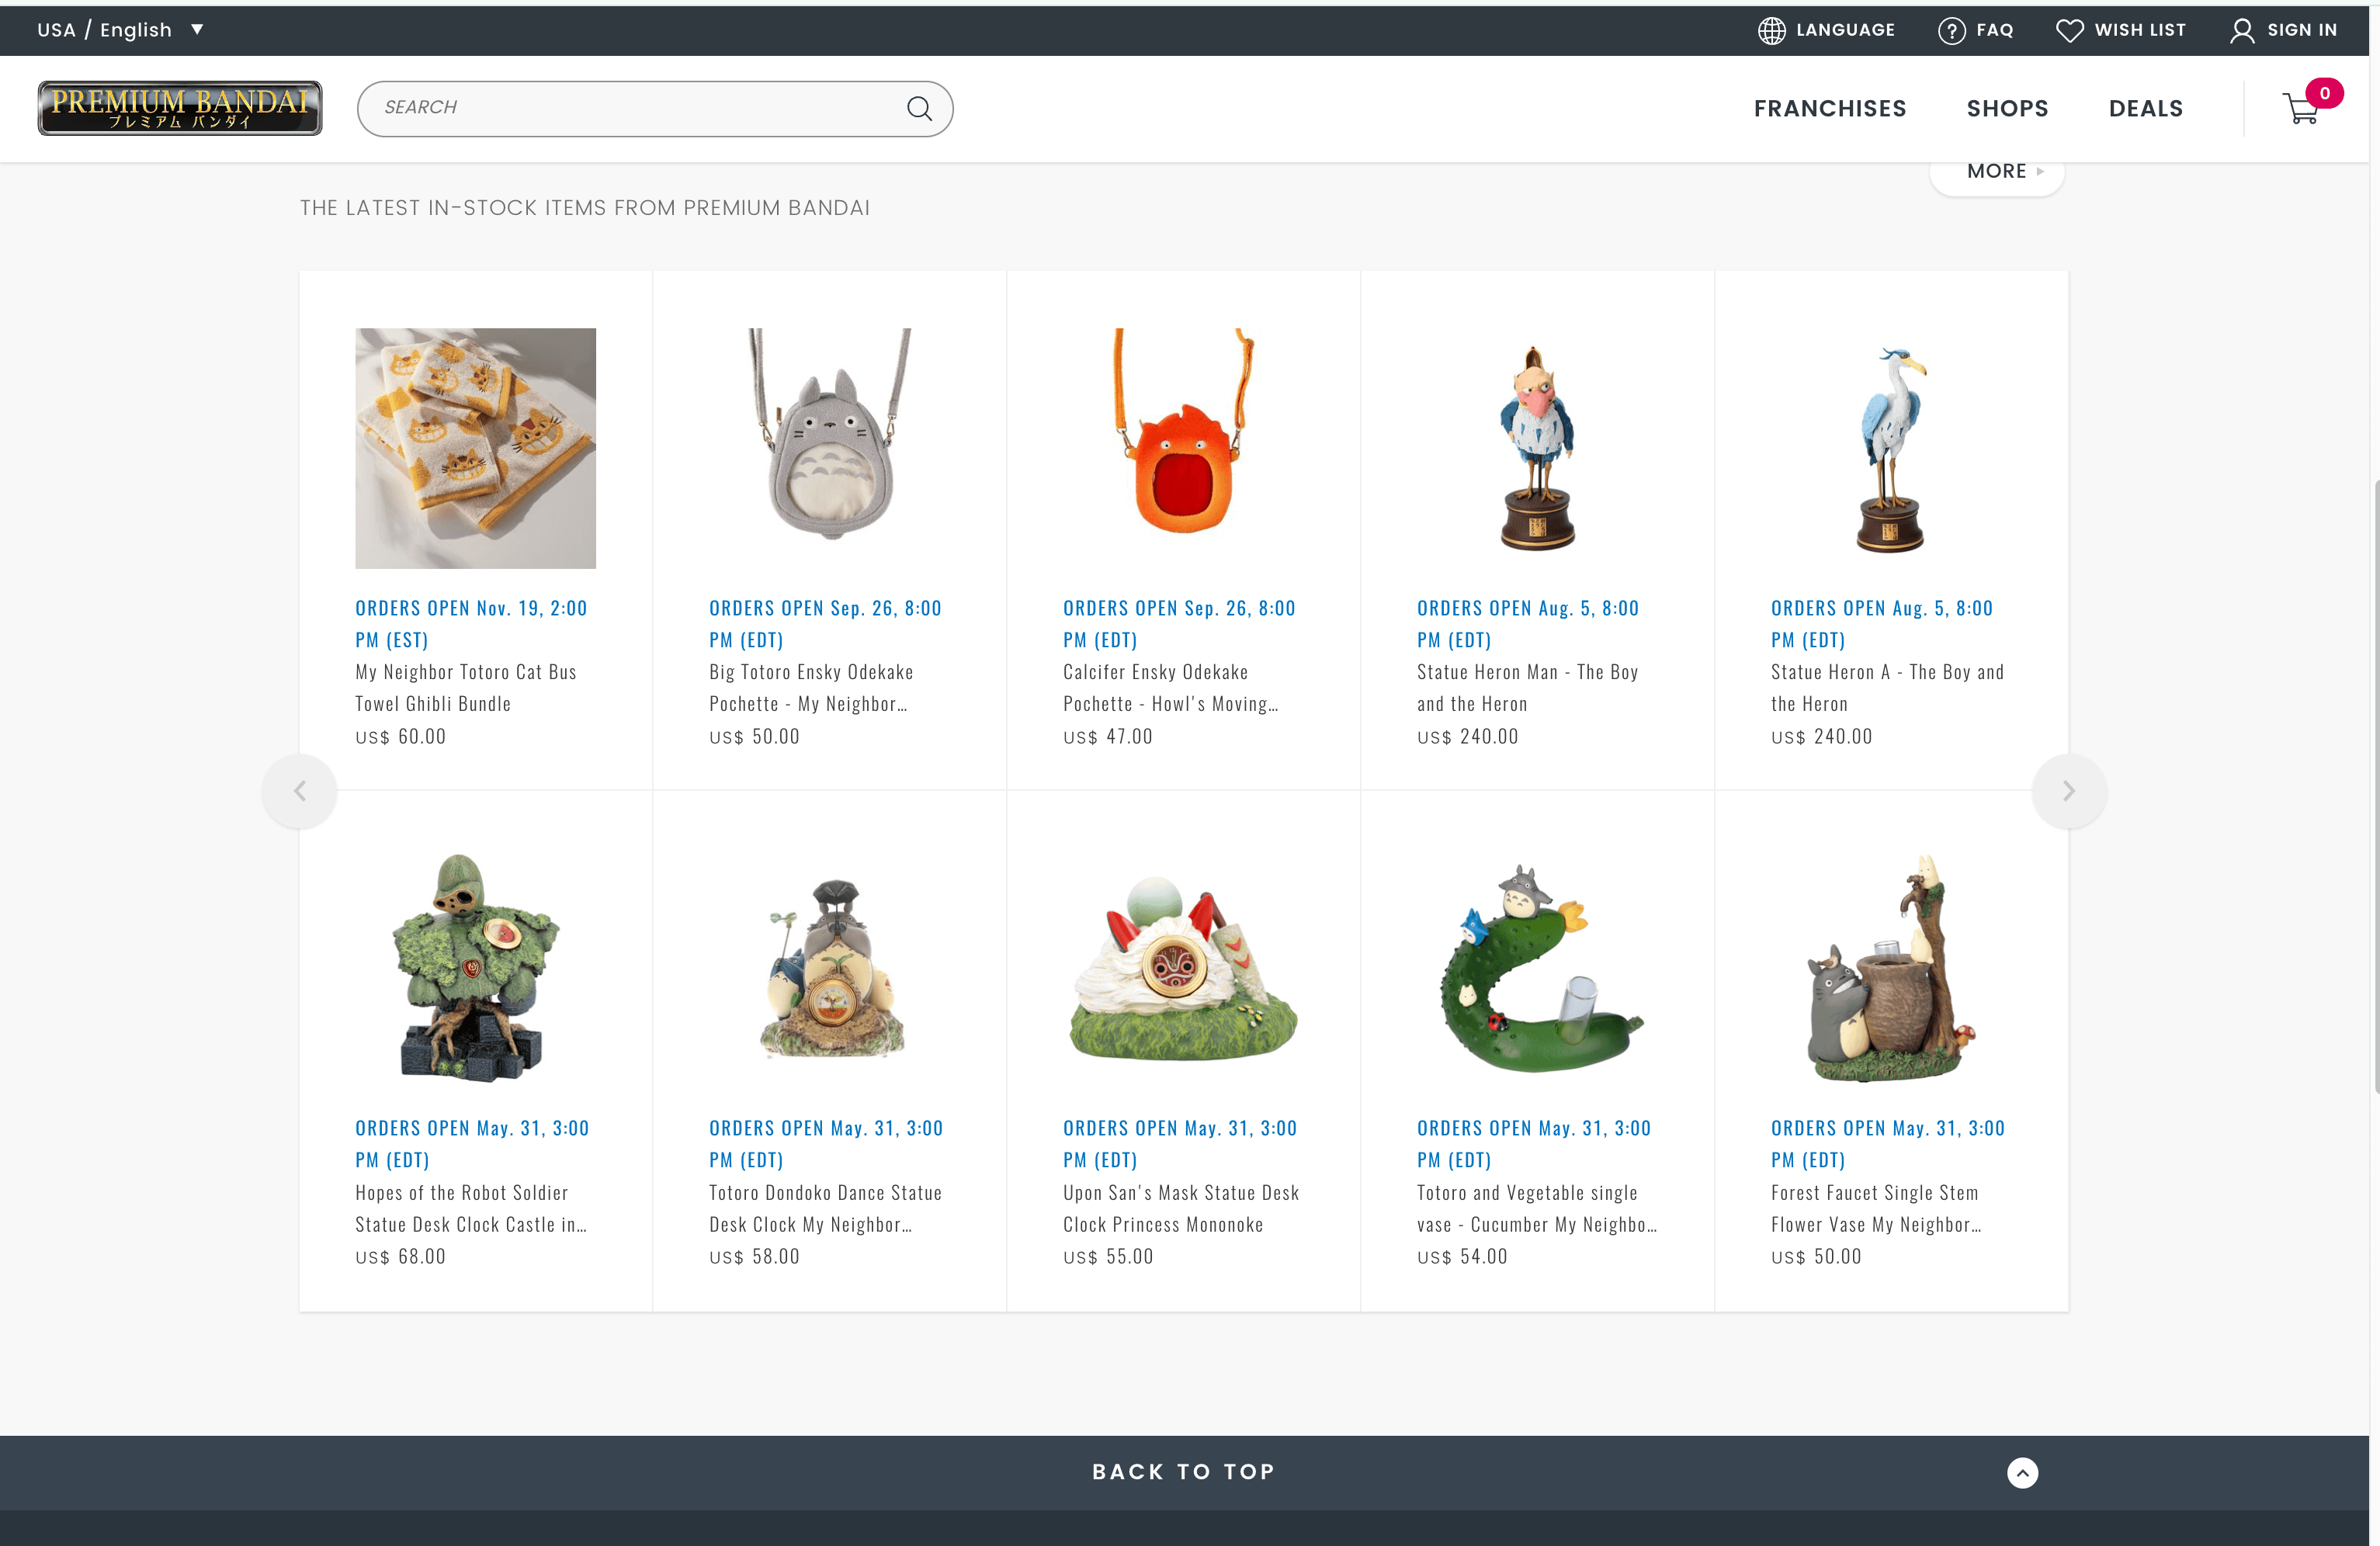Click the globe Language icon

pos(1771,31)
